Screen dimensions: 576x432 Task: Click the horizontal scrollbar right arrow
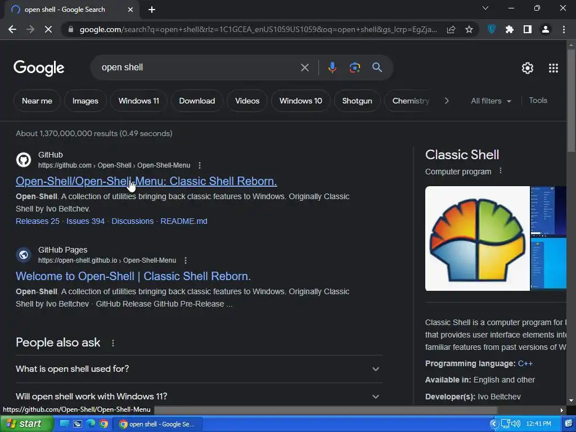[562, 410]
